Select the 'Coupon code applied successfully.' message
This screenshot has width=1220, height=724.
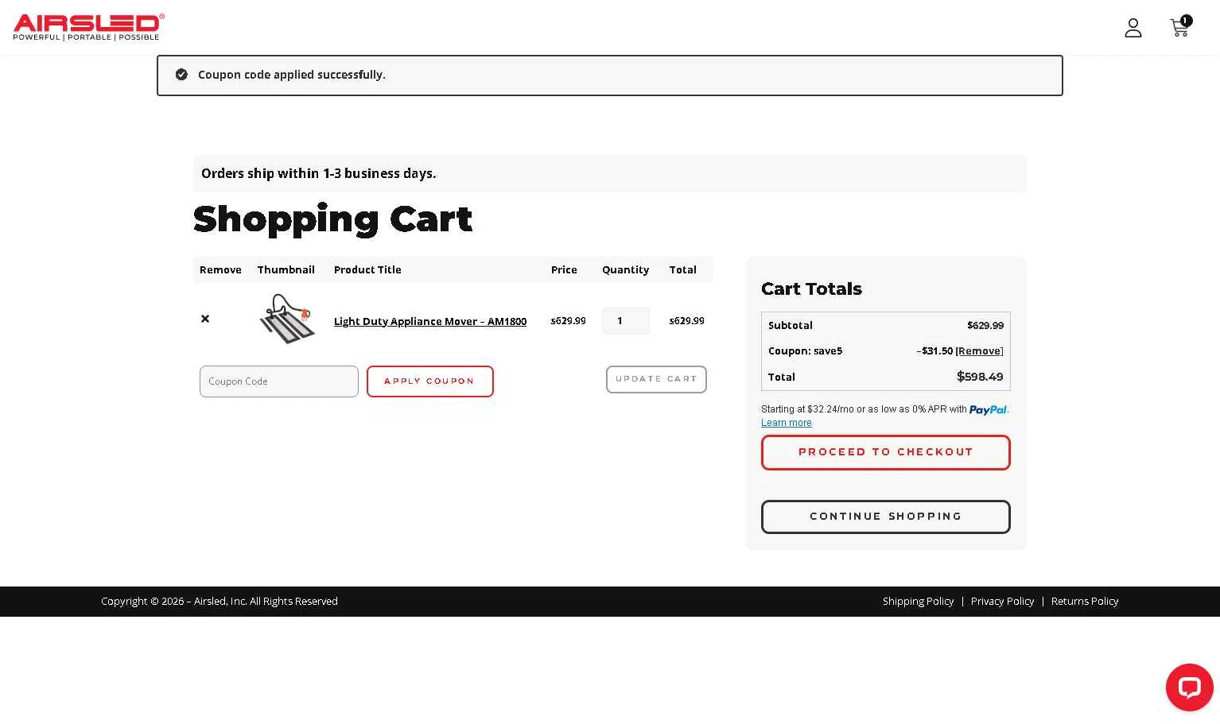click(x=292, y=75)
